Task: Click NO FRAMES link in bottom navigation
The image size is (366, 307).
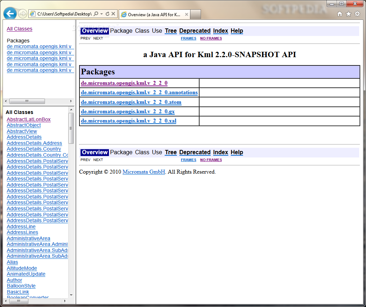Action: click(211, 160)
